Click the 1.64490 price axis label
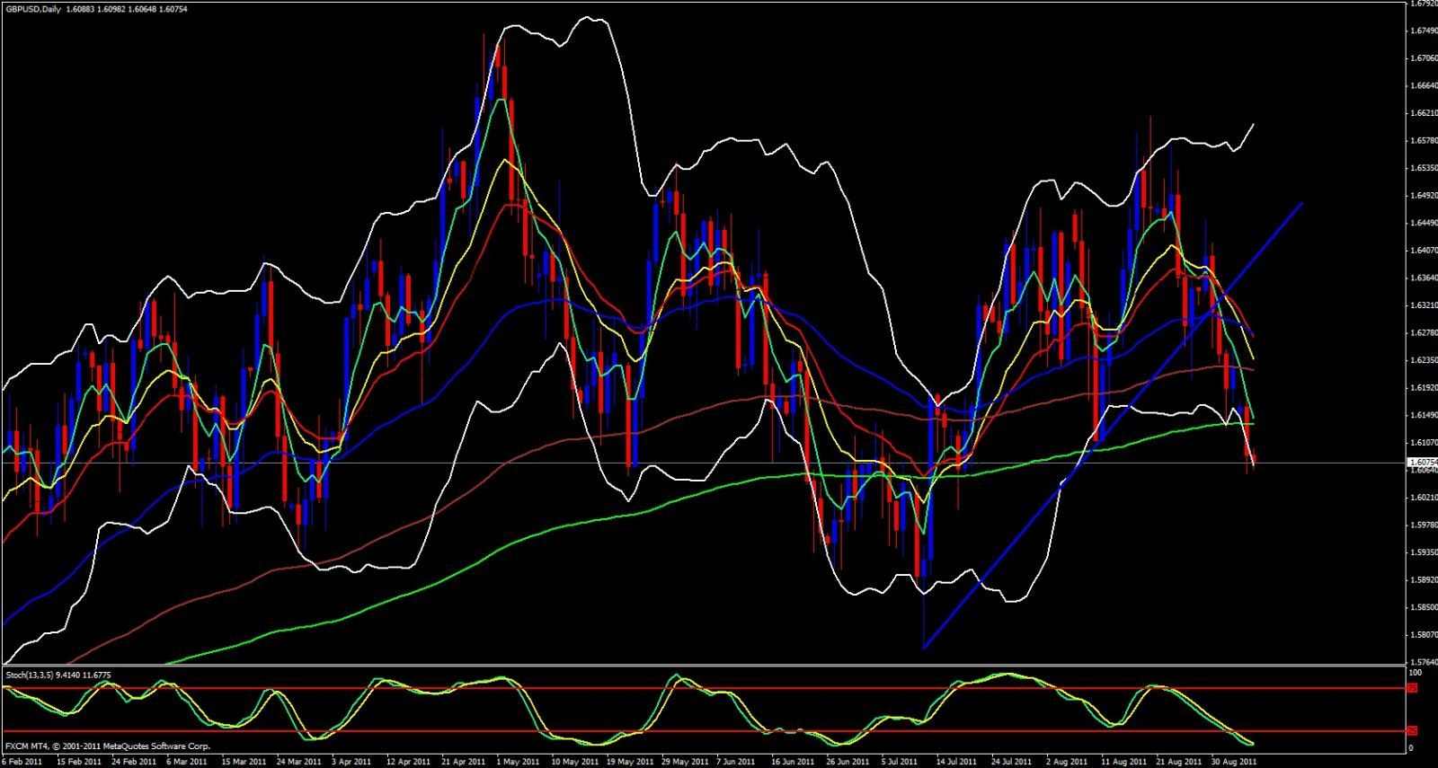1438x768 pixels. (x=1423, y=223)
